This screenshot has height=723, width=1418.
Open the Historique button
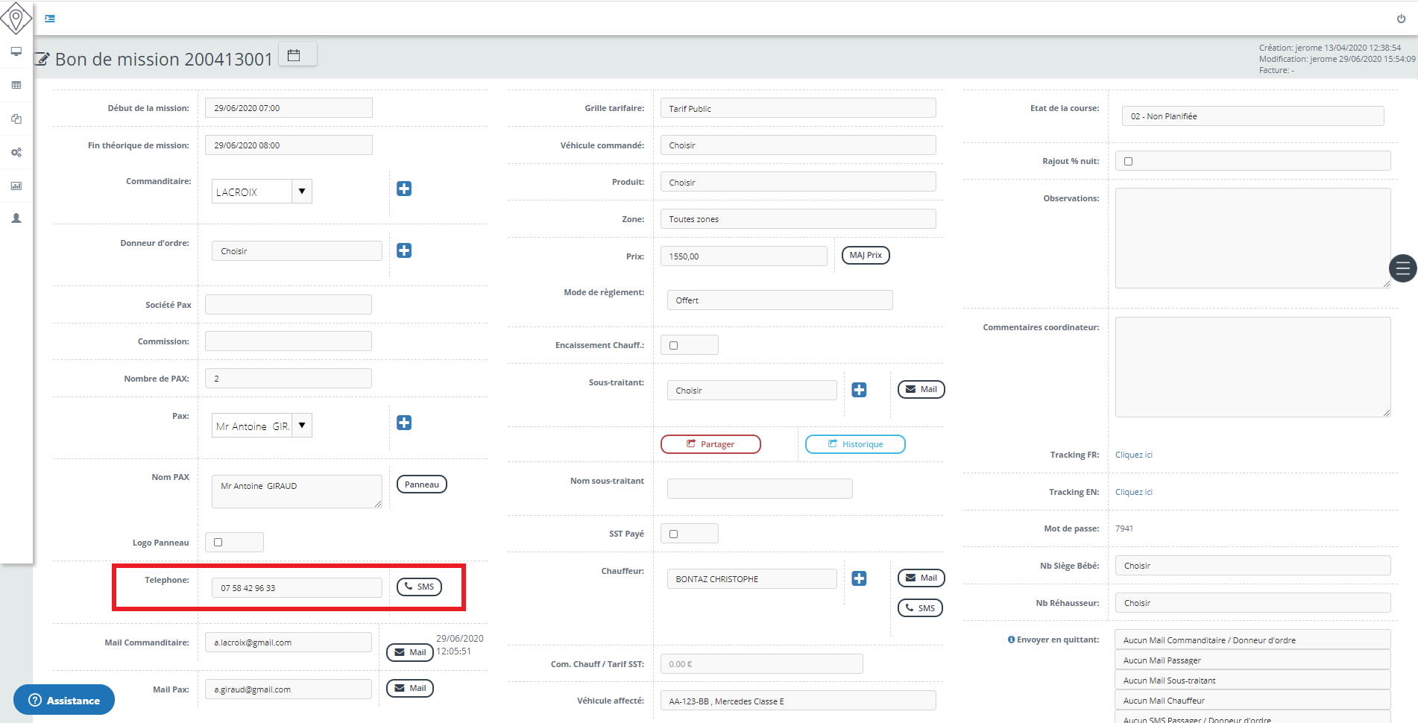855,444
